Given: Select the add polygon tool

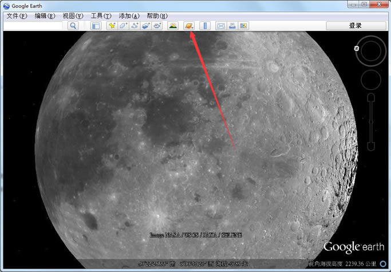Looking at the screenshot, I should tap(123, 26).
